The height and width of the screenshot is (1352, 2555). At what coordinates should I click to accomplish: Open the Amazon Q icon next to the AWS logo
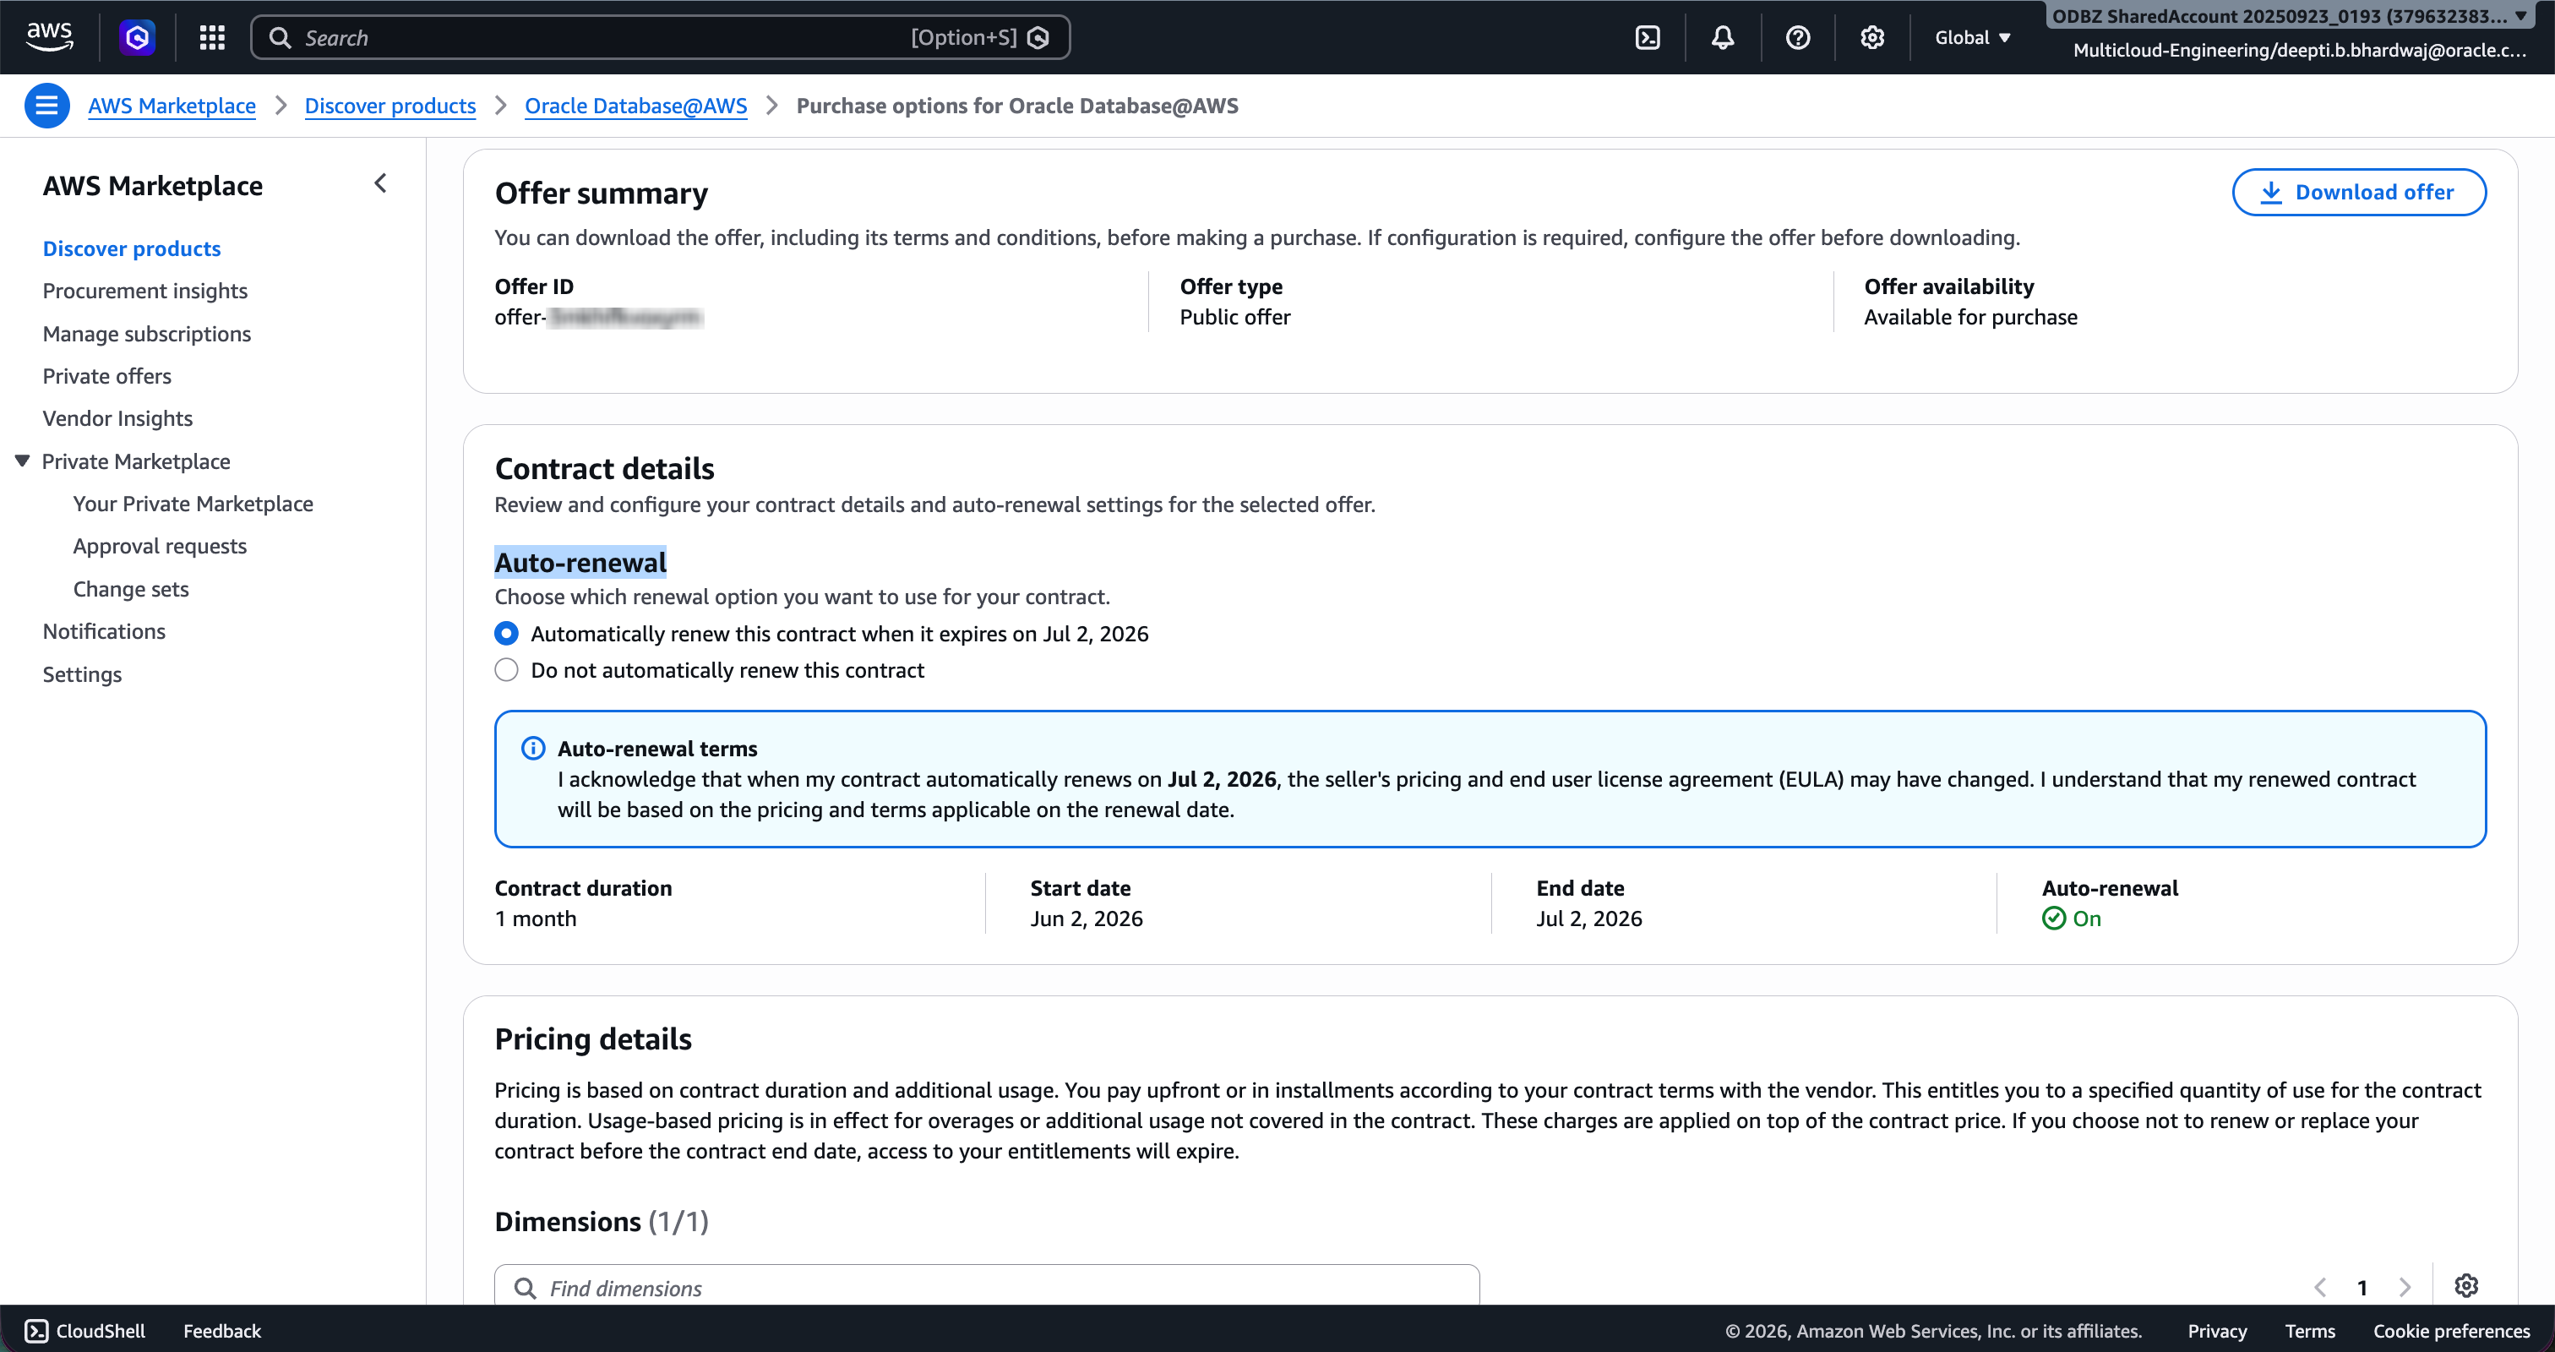pyautogui.click(x=137, y=38)
